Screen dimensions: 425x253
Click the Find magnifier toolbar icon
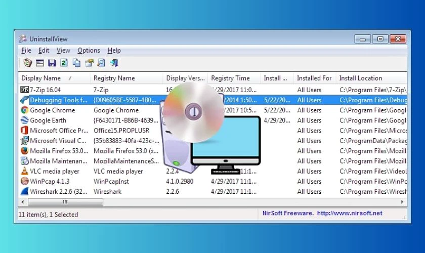tap(101, 63)
